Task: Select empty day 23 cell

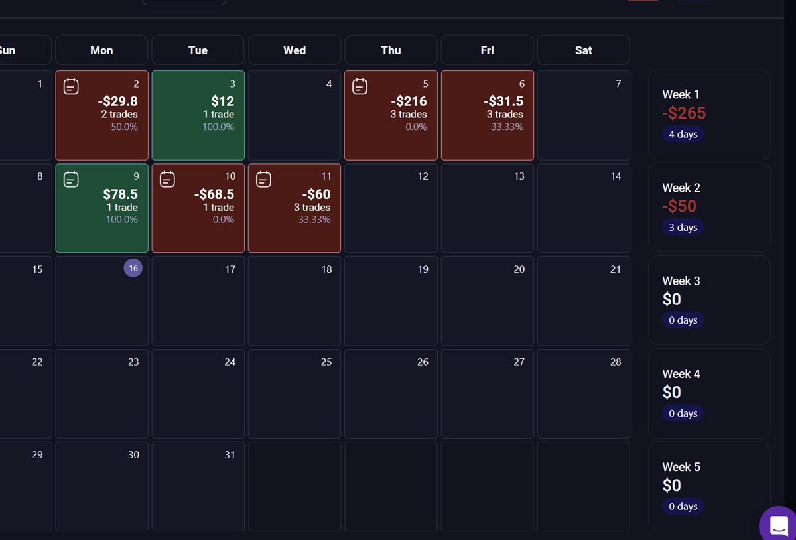Action: coord(101,394)
